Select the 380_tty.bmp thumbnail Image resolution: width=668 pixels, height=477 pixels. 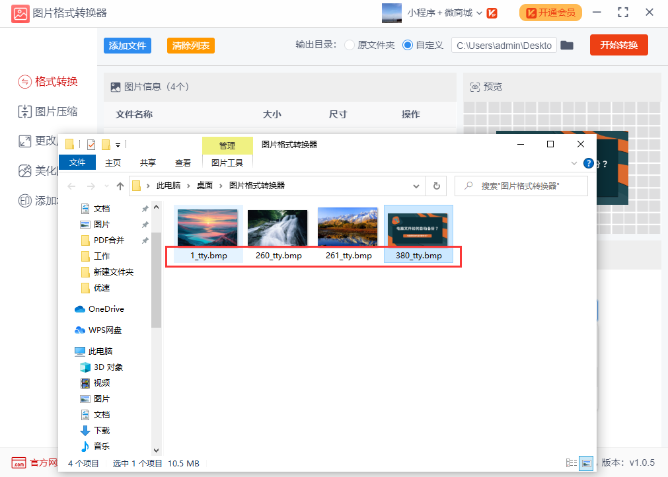click(x=418, y=229)
